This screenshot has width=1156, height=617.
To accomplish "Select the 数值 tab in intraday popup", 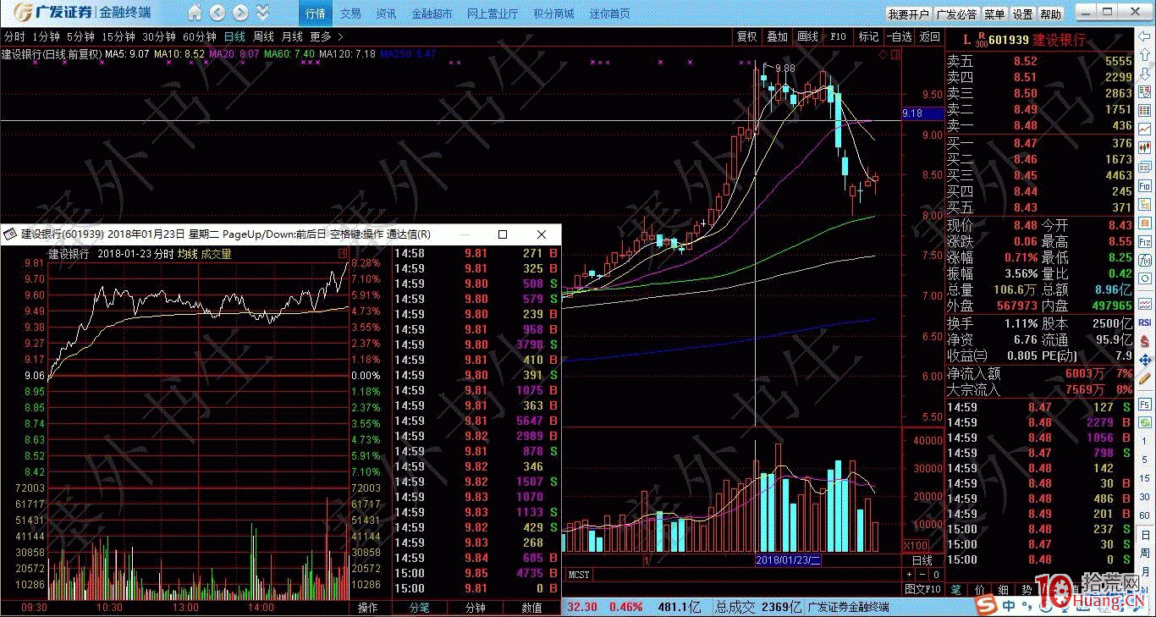I will [531, 608].
